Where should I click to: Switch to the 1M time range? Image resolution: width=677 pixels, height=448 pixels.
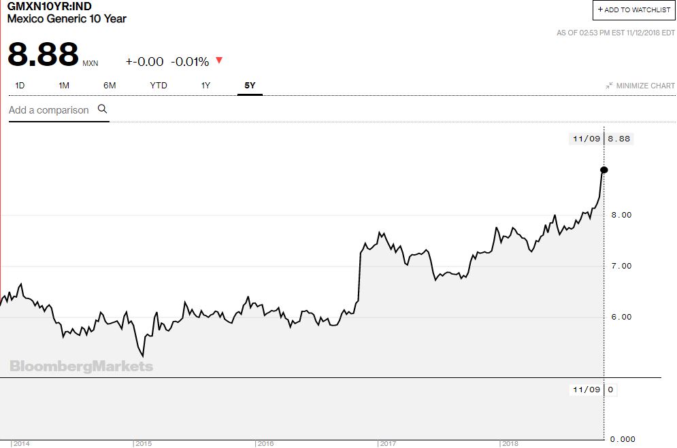[64, 86]
